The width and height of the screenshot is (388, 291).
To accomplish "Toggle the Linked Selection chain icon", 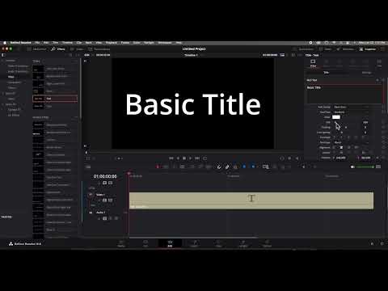I will pyautogui.click(x=227, y=167).
